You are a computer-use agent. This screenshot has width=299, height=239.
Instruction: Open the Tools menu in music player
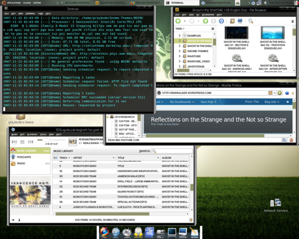point(43,134)
